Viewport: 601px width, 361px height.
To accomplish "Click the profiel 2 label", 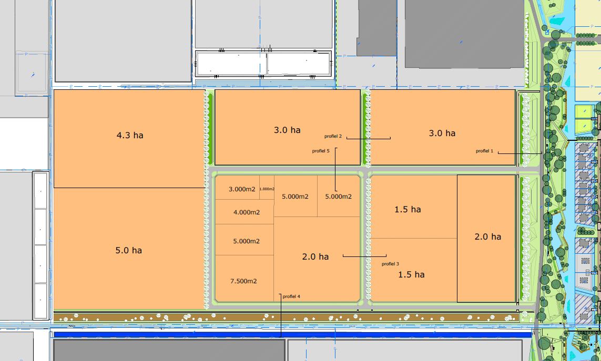I will point(333,137).
